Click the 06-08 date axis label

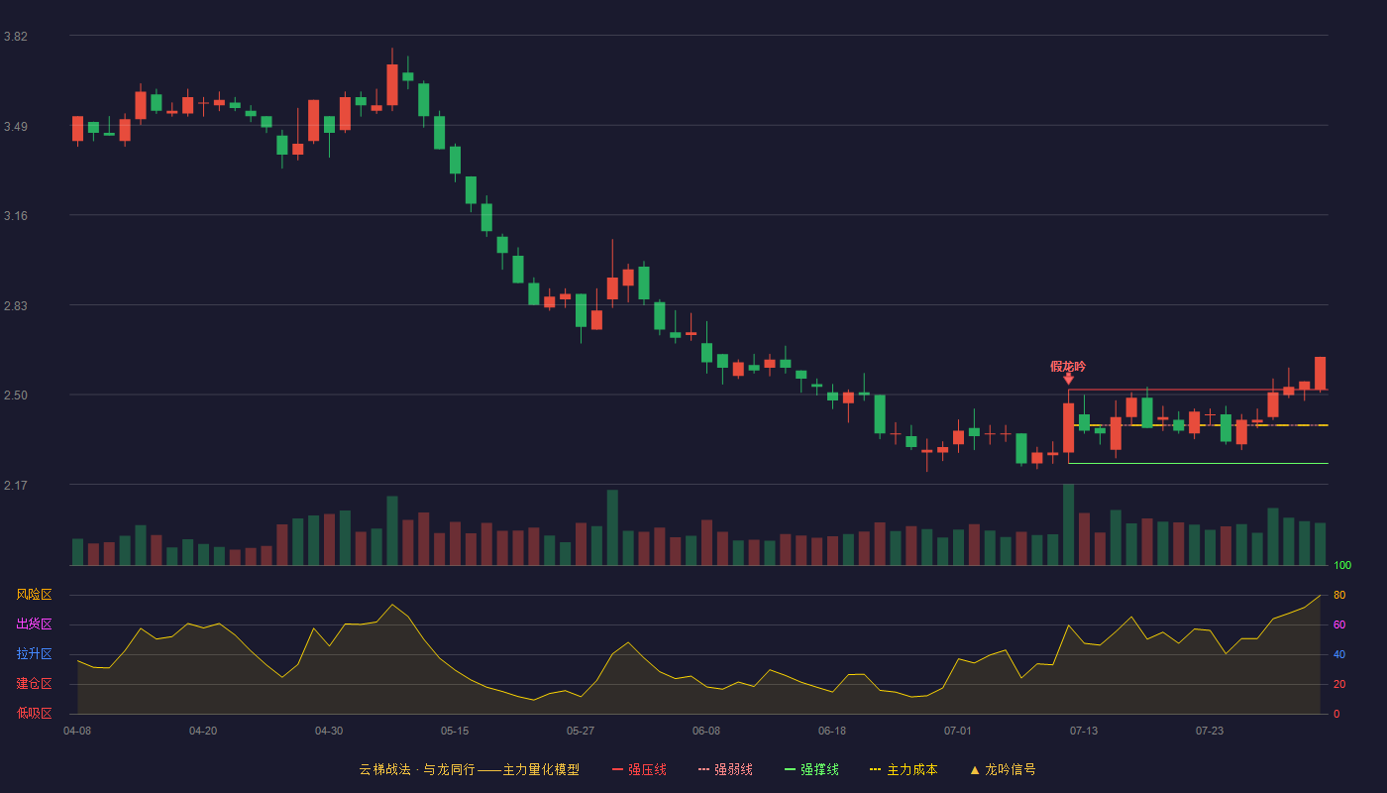[x=706, y=731]
